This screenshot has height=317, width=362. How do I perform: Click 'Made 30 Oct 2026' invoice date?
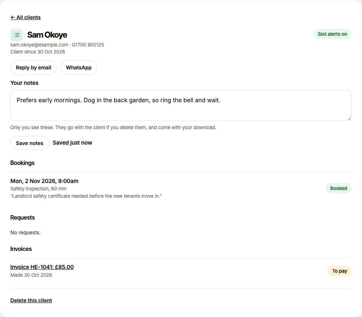pyautogui.click(x=31, y=275)
